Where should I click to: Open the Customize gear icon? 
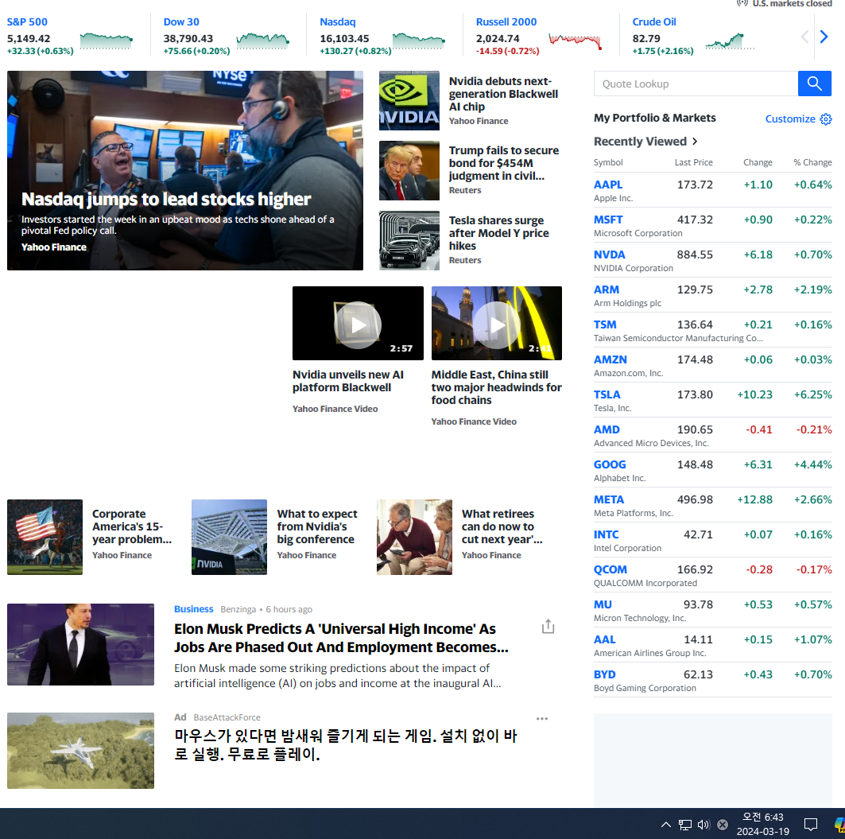coord(826,119)
